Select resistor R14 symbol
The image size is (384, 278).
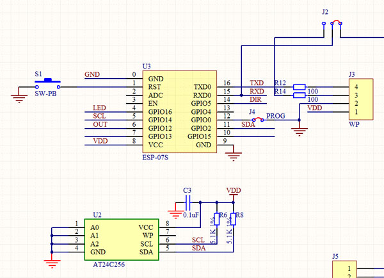pyautogui.click(x=299, y=95)
